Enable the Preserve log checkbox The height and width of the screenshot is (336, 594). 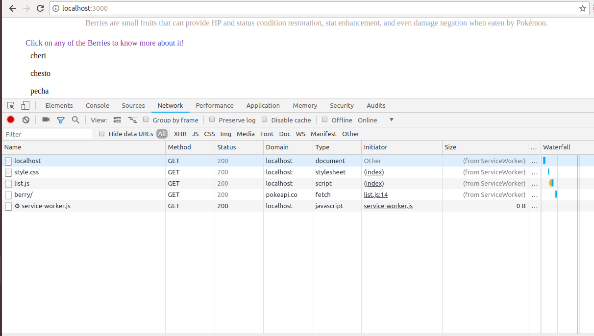tap(212, 120)
